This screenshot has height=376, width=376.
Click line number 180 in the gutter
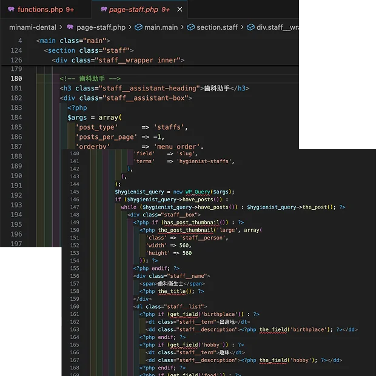click(x=16, y=79)
